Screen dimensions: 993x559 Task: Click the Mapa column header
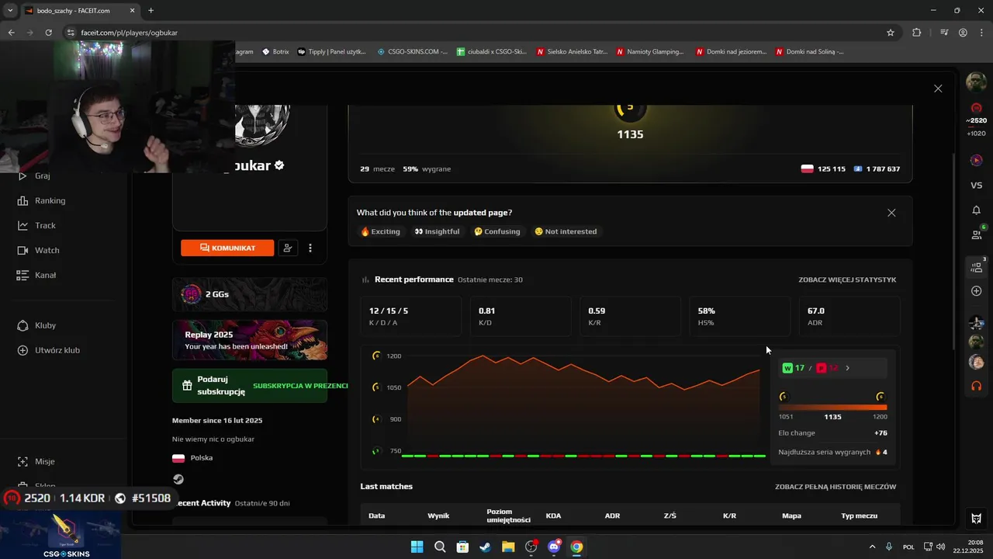tap(791, 516)
